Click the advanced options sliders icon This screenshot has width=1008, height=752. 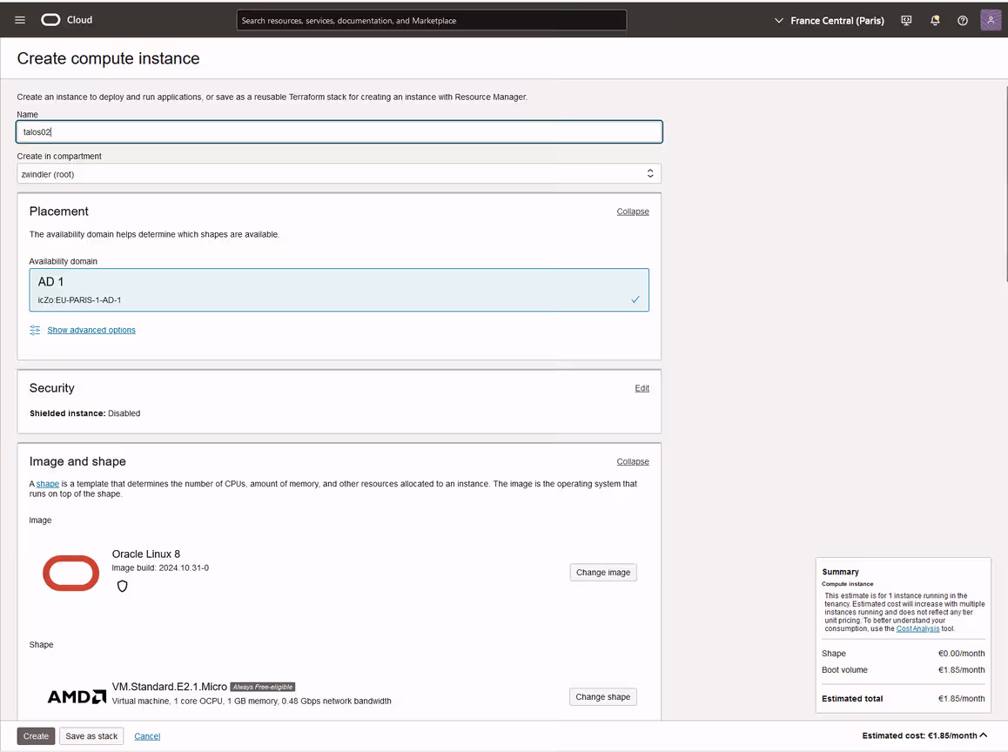35,330
